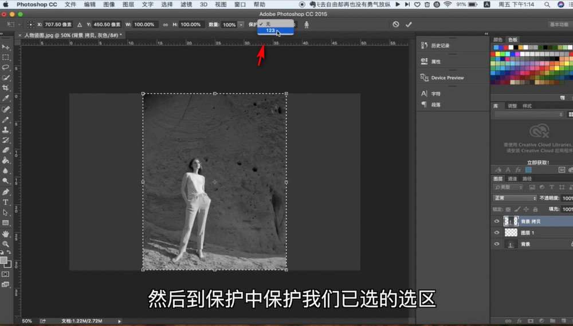The width and height of the screenshot is (573, 326).
Task: Open the library selection dropdown
Action: point(529,114)
